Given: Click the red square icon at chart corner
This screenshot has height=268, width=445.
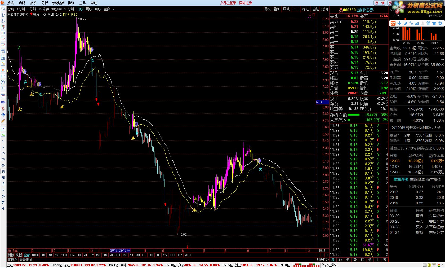Looking at the screenshot, I should pyautogui.click(x=314, y=15).
